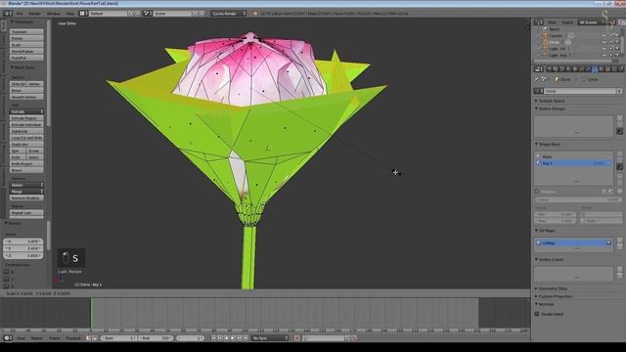Add a new vertex group with plus icon

pyautogui.click(x=619, y=118)
